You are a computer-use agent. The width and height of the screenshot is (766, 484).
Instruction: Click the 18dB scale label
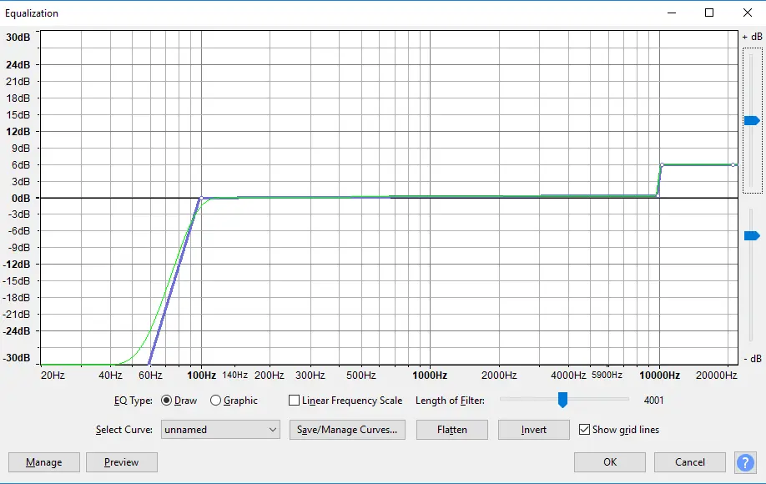click(18, 98)
